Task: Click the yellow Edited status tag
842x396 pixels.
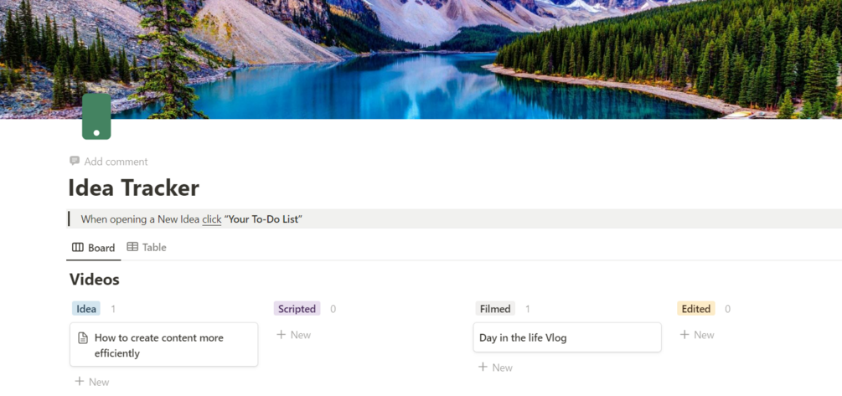Action: 696,309
